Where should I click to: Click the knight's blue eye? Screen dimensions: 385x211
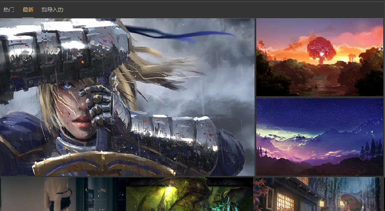click(68, 86)
